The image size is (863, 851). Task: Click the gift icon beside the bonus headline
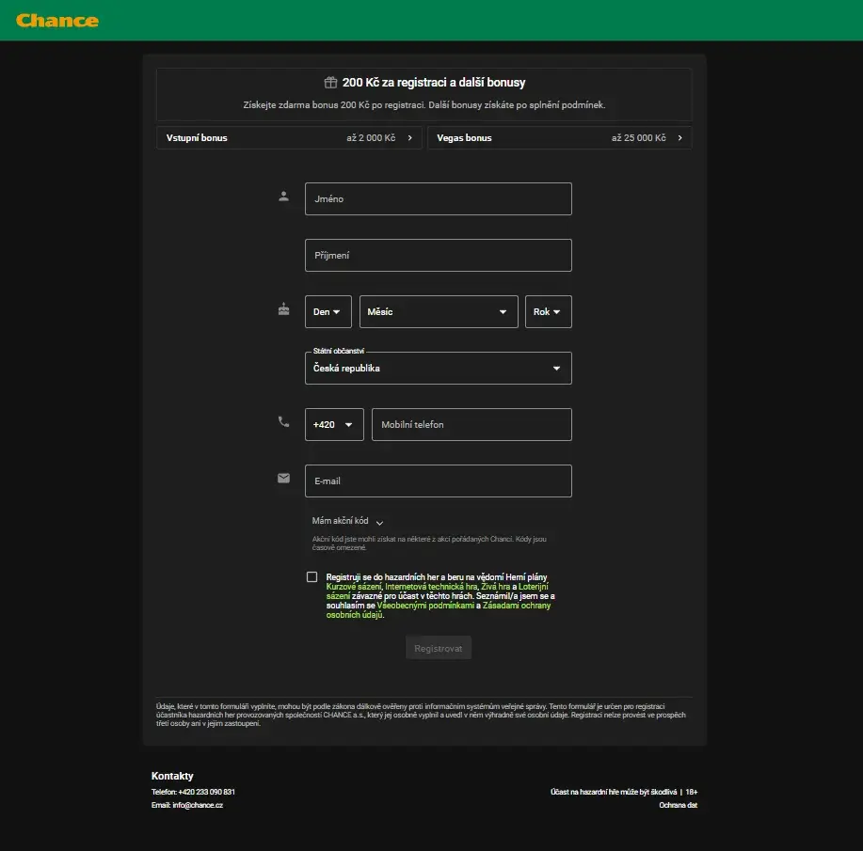click(330, 83)
